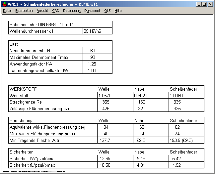
Task: Open the Dokument menu
Action: pos(92,11)
